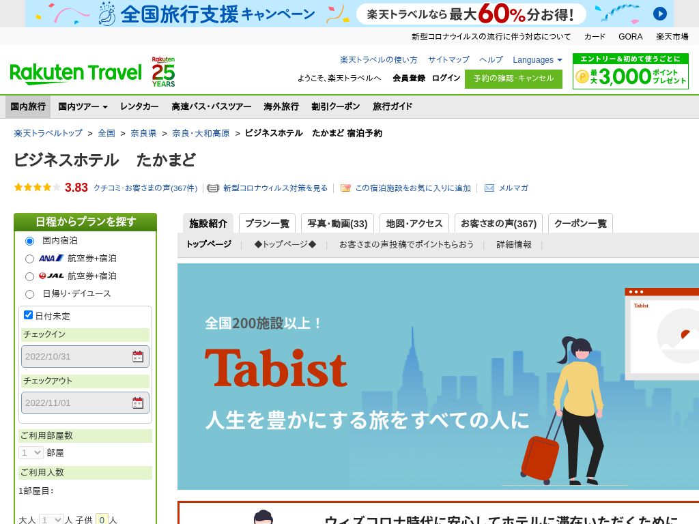Select the JAL 航空券+宿泊 radio button
The width and height of the screenshot is (699, 524).
(29, 277)
